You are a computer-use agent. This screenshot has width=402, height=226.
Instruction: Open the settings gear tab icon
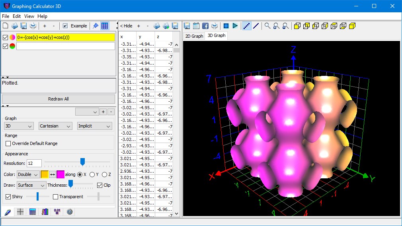point(70,212)
